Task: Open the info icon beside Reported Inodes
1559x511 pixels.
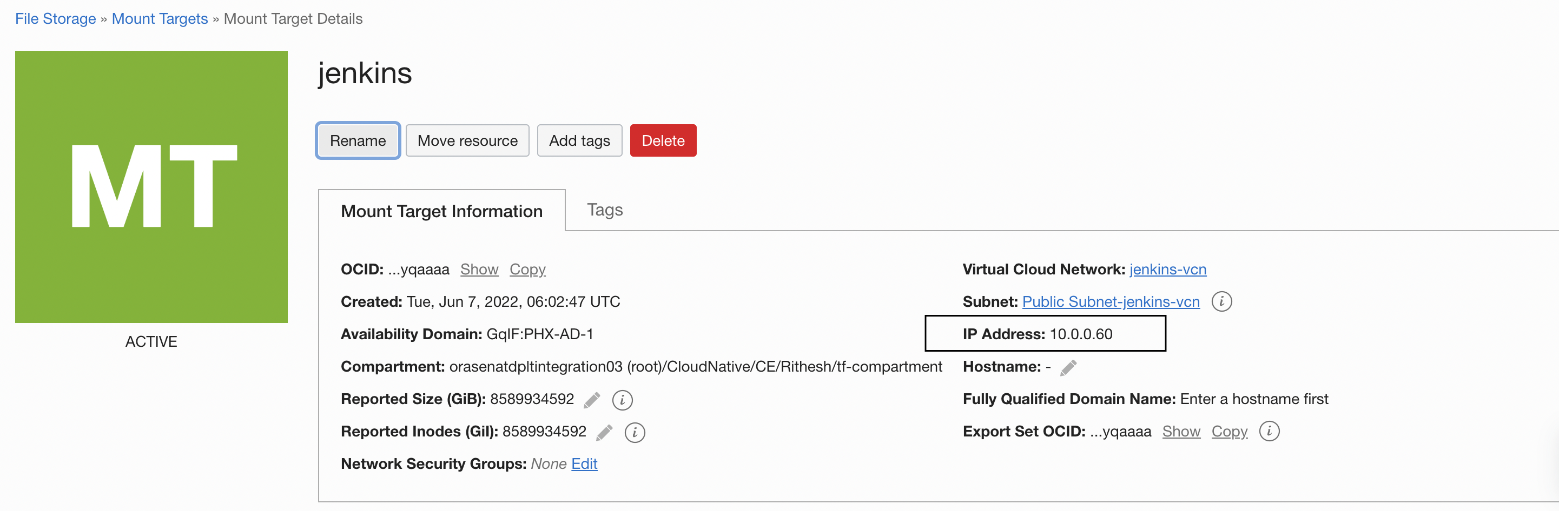Action: click(x=634, y=433)
